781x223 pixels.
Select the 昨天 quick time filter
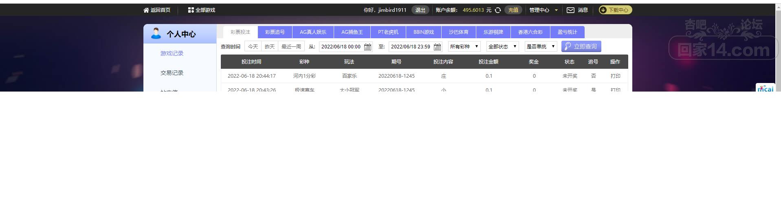(x=270, y=46)
